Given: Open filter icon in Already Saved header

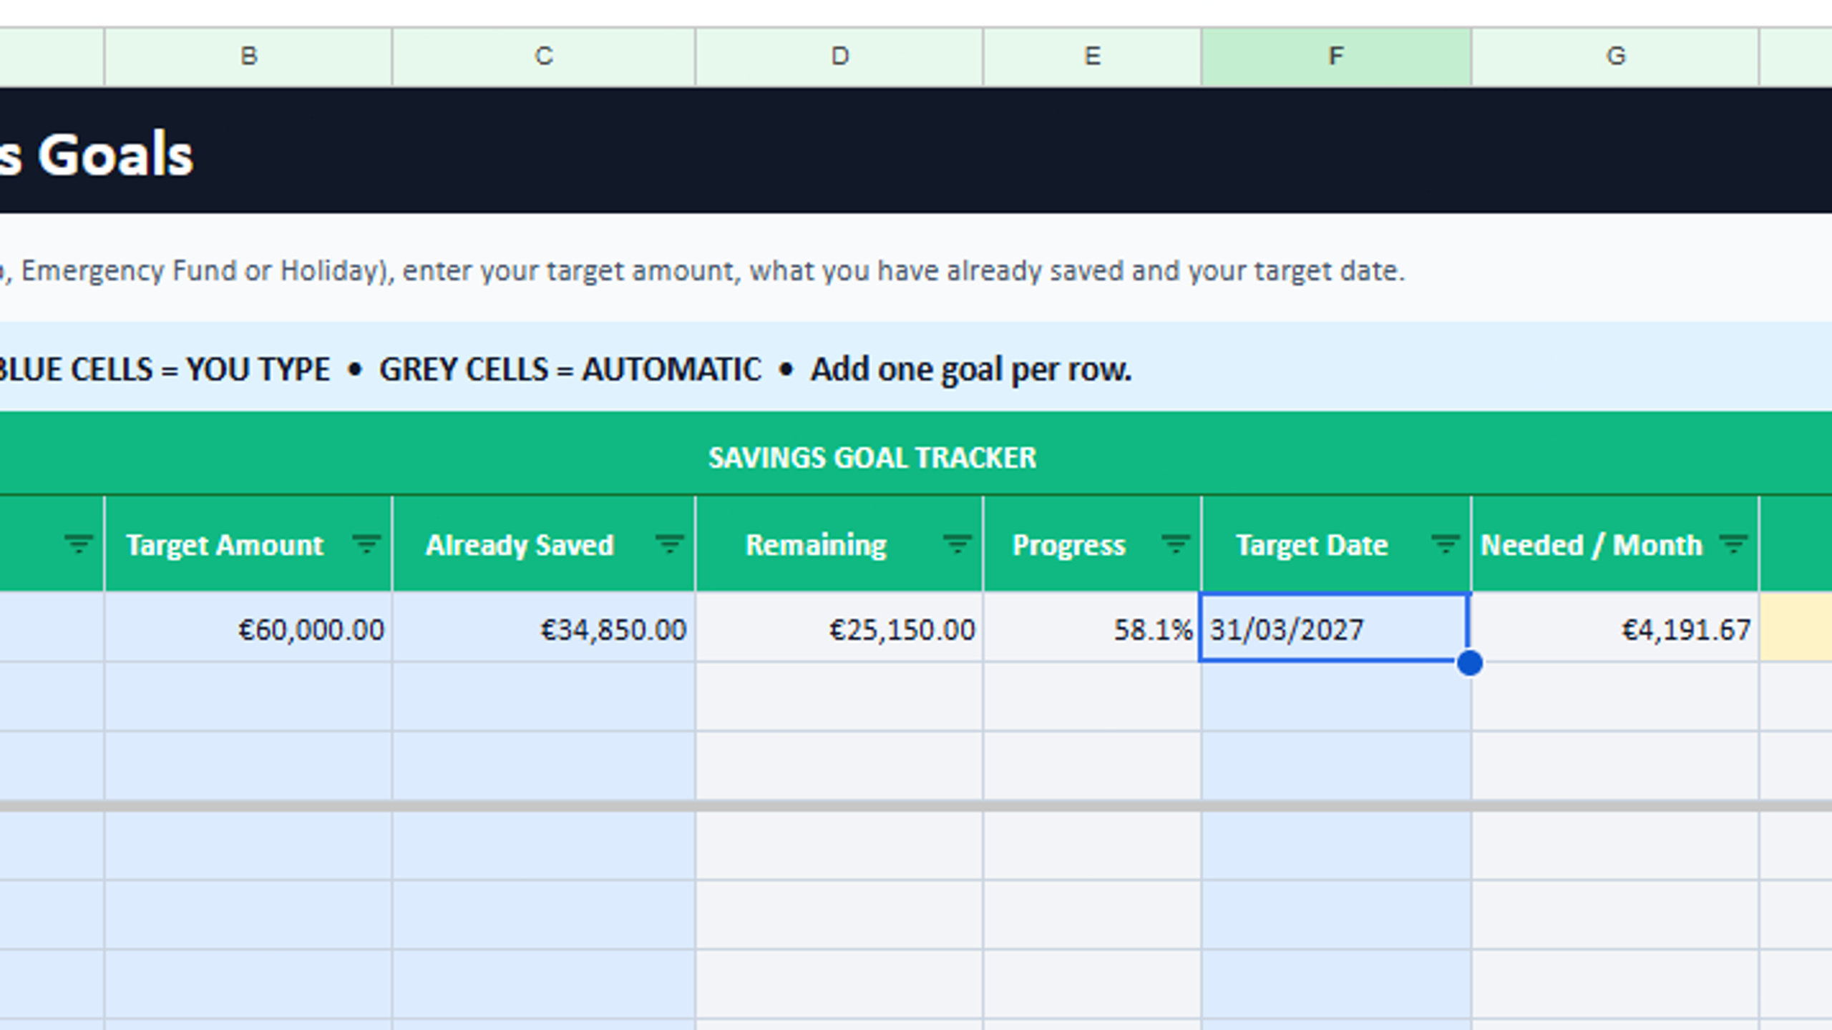Looking at the screenshot, I should pyautogui.click(x=669, y=545).
